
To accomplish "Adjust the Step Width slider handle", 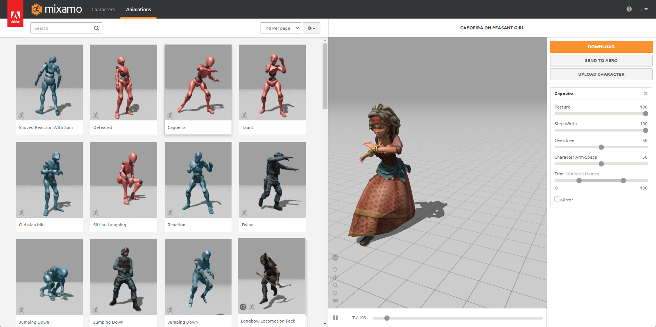I will tap(646, 130).
